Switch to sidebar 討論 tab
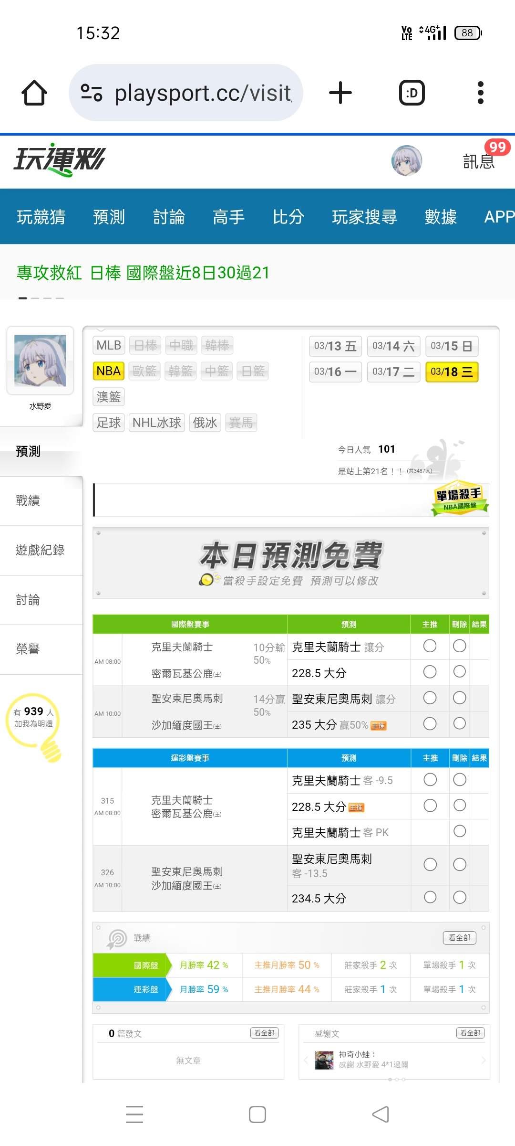515x1146 pixels. point(41,600)
